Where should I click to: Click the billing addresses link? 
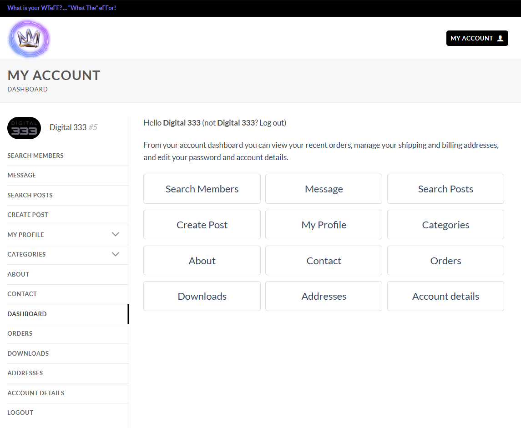[469, 145]
